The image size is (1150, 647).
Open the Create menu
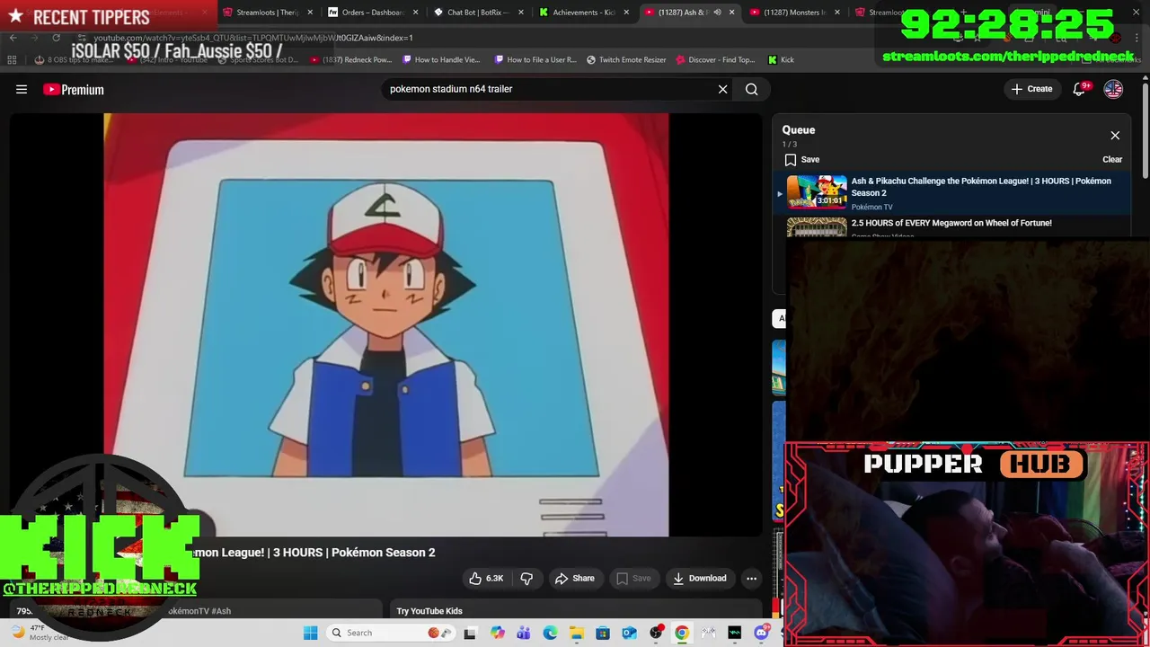(x=1031, y=89)
